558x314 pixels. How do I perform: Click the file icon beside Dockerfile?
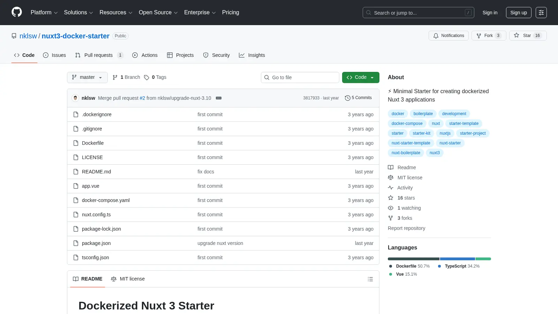(76, 143)
